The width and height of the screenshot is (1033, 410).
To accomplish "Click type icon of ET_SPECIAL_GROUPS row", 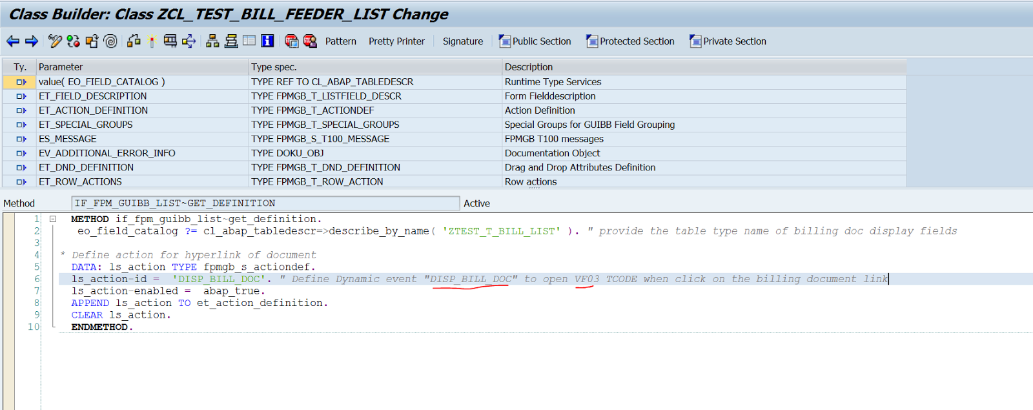I will pos(21,125).
